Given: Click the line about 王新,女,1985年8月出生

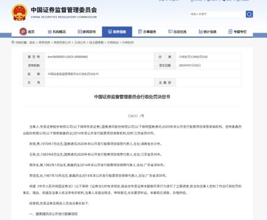Looking at the screenshot, I should pyautogui.click(x=95, y=155).
